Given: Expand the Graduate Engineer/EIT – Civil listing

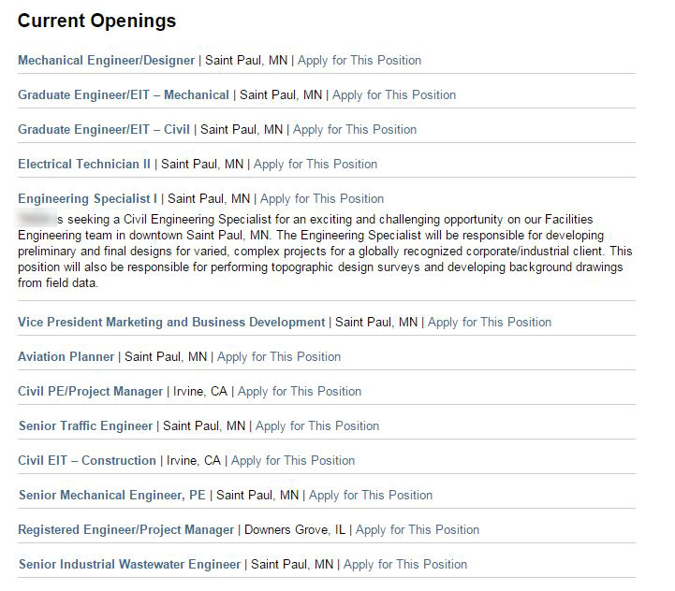Looking at the screenshot, I should tap(104, 129).
